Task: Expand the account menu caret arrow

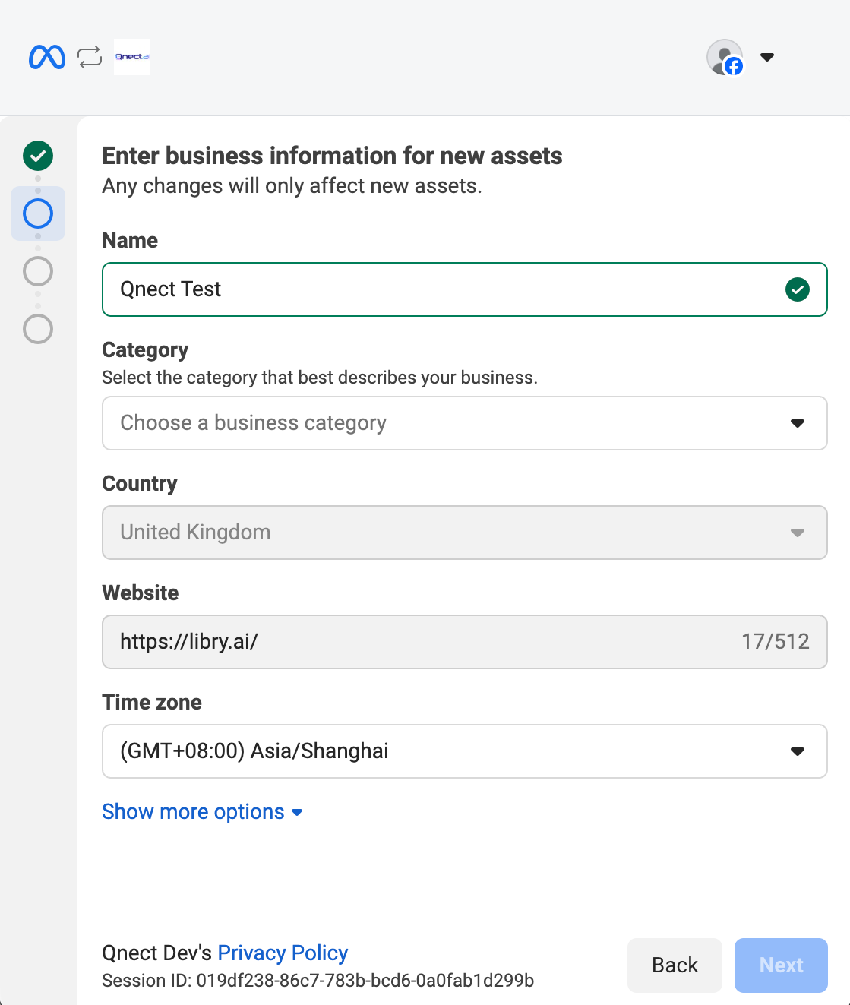Action: pyautogui.click(x=767, y=57)
